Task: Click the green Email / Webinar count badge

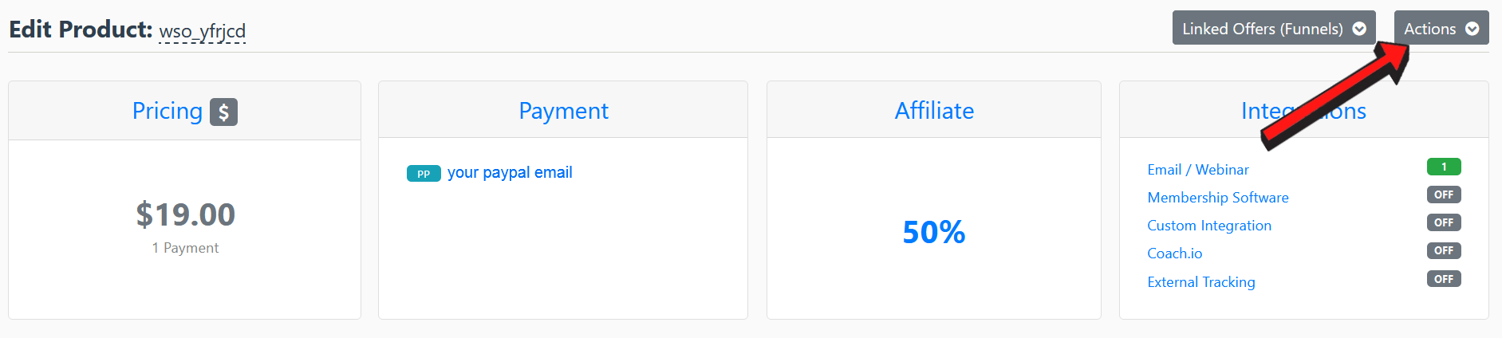Action: click(x=1444, y=167)
